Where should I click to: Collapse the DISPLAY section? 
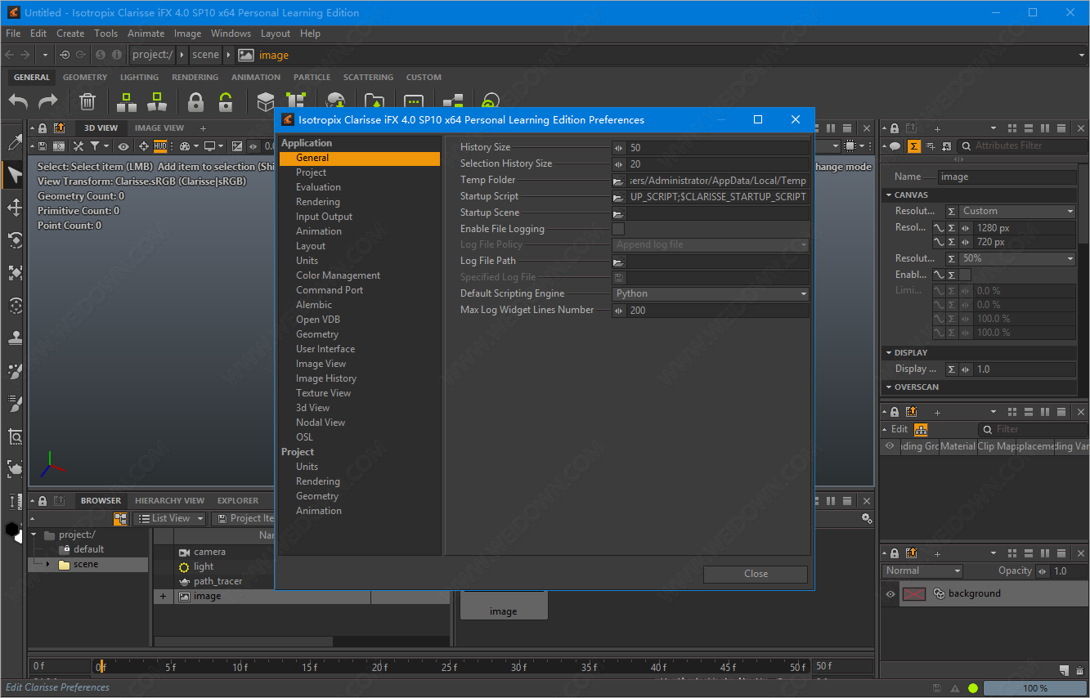[889, 353]
